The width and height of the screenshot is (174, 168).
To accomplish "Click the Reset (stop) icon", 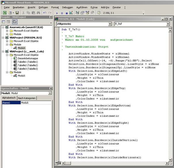I will pyautogui.click(x=67, y=13).
